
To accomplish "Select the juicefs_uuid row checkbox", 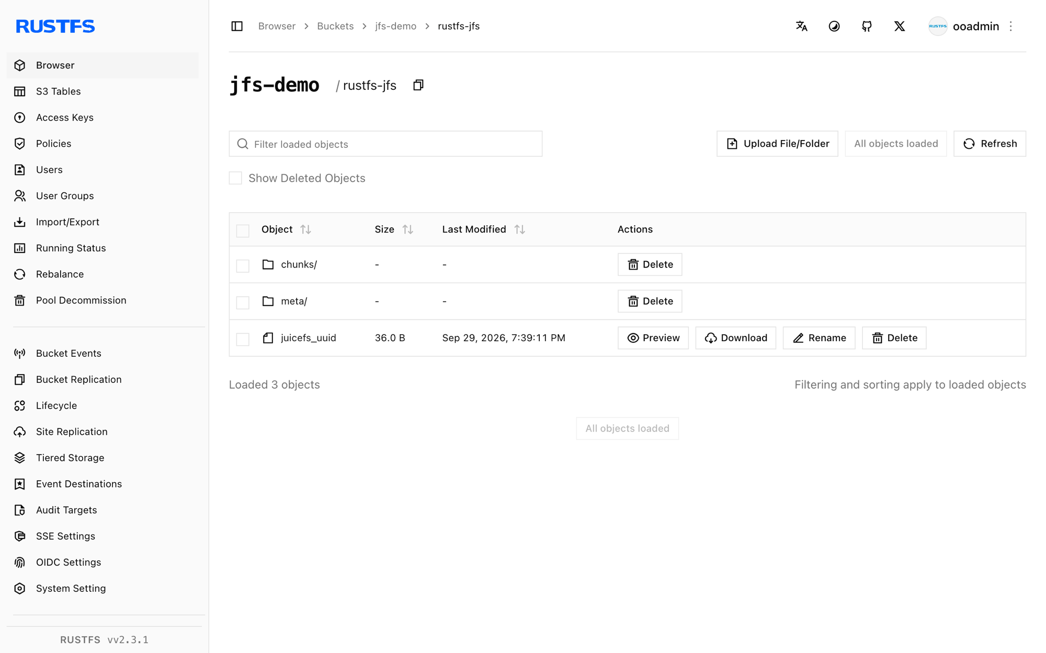I will pos(243,339).
